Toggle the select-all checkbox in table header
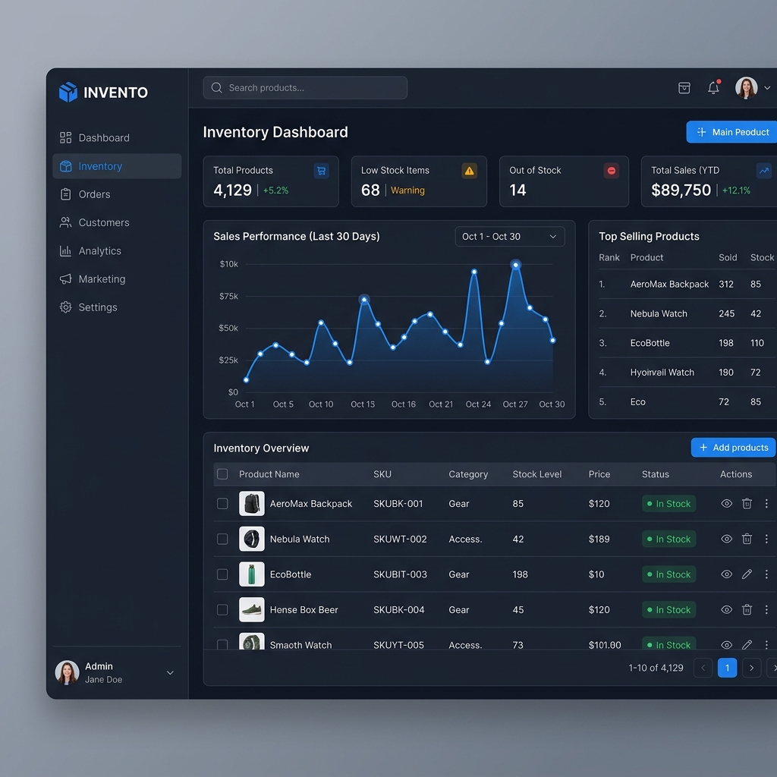 point(222,474)
